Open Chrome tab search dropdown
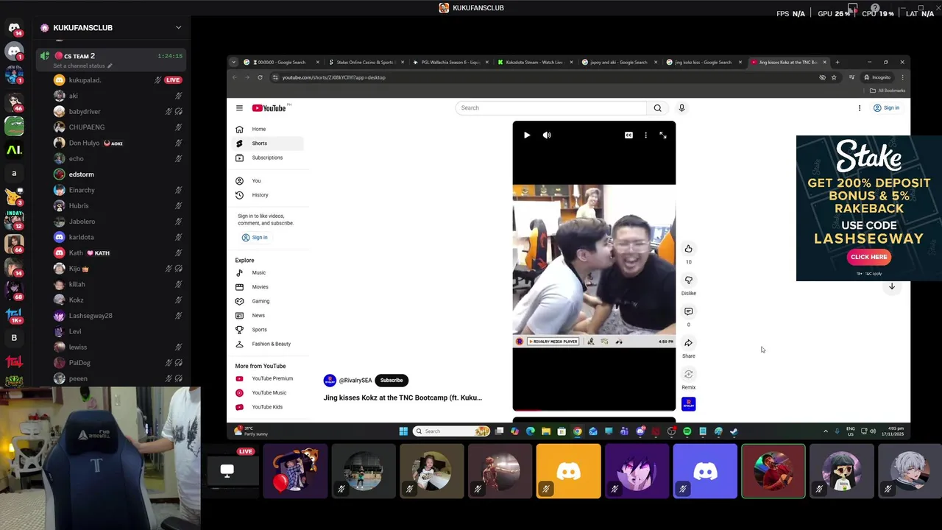942x530 pixels. point(233,62)
